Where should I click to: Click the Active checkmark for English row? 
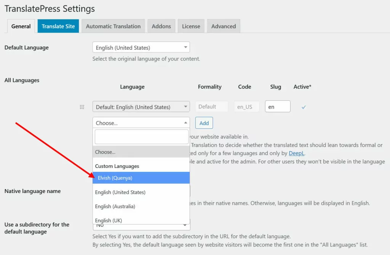click(x=304, y=107)
